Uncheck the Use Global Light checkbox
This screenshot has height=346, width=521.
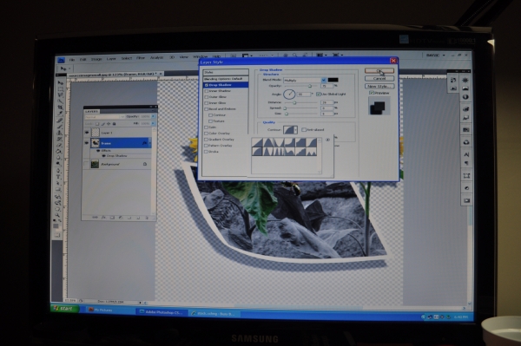pyautogui.click(x=319, y=94)
